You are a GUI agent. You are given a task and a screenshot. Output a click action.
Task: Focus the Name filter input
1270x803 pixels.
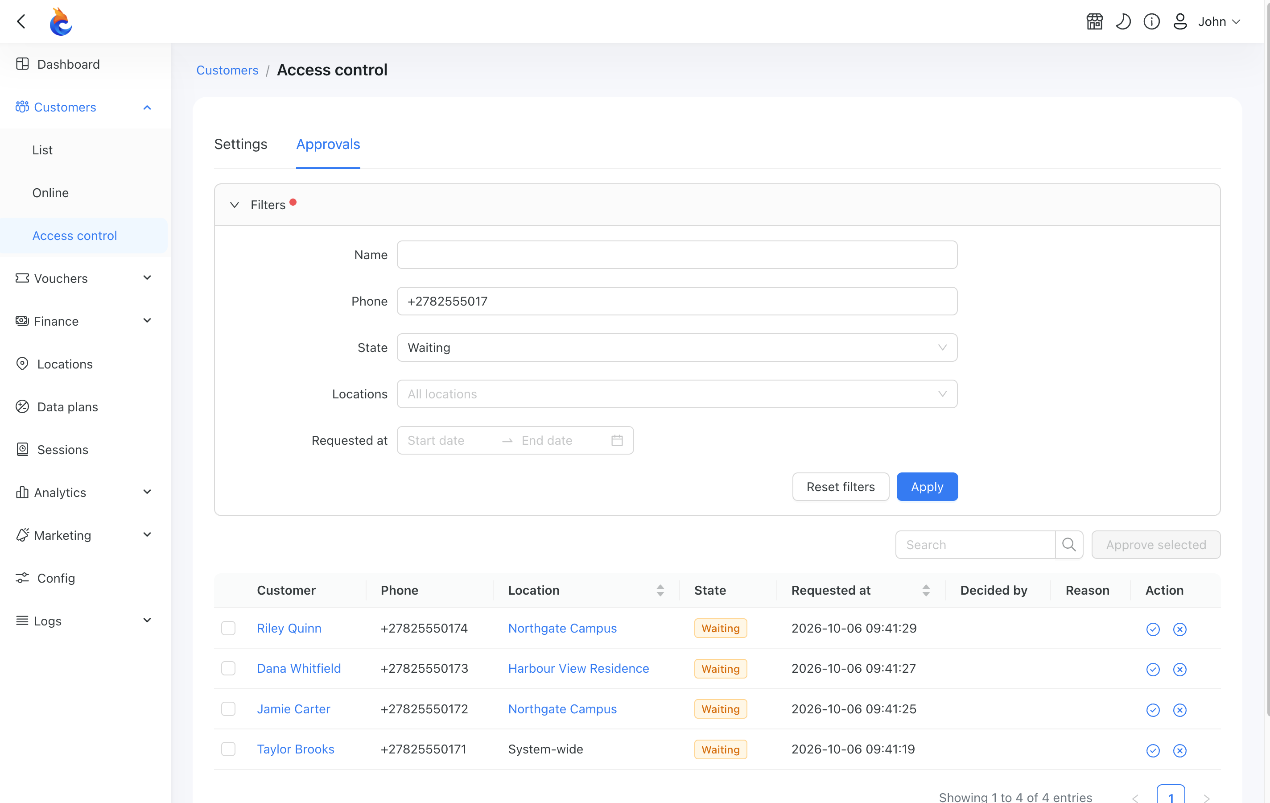click(x=676, y=255)
